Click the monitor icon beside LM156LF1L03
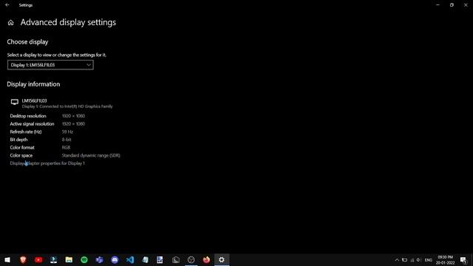 (15, 102)
